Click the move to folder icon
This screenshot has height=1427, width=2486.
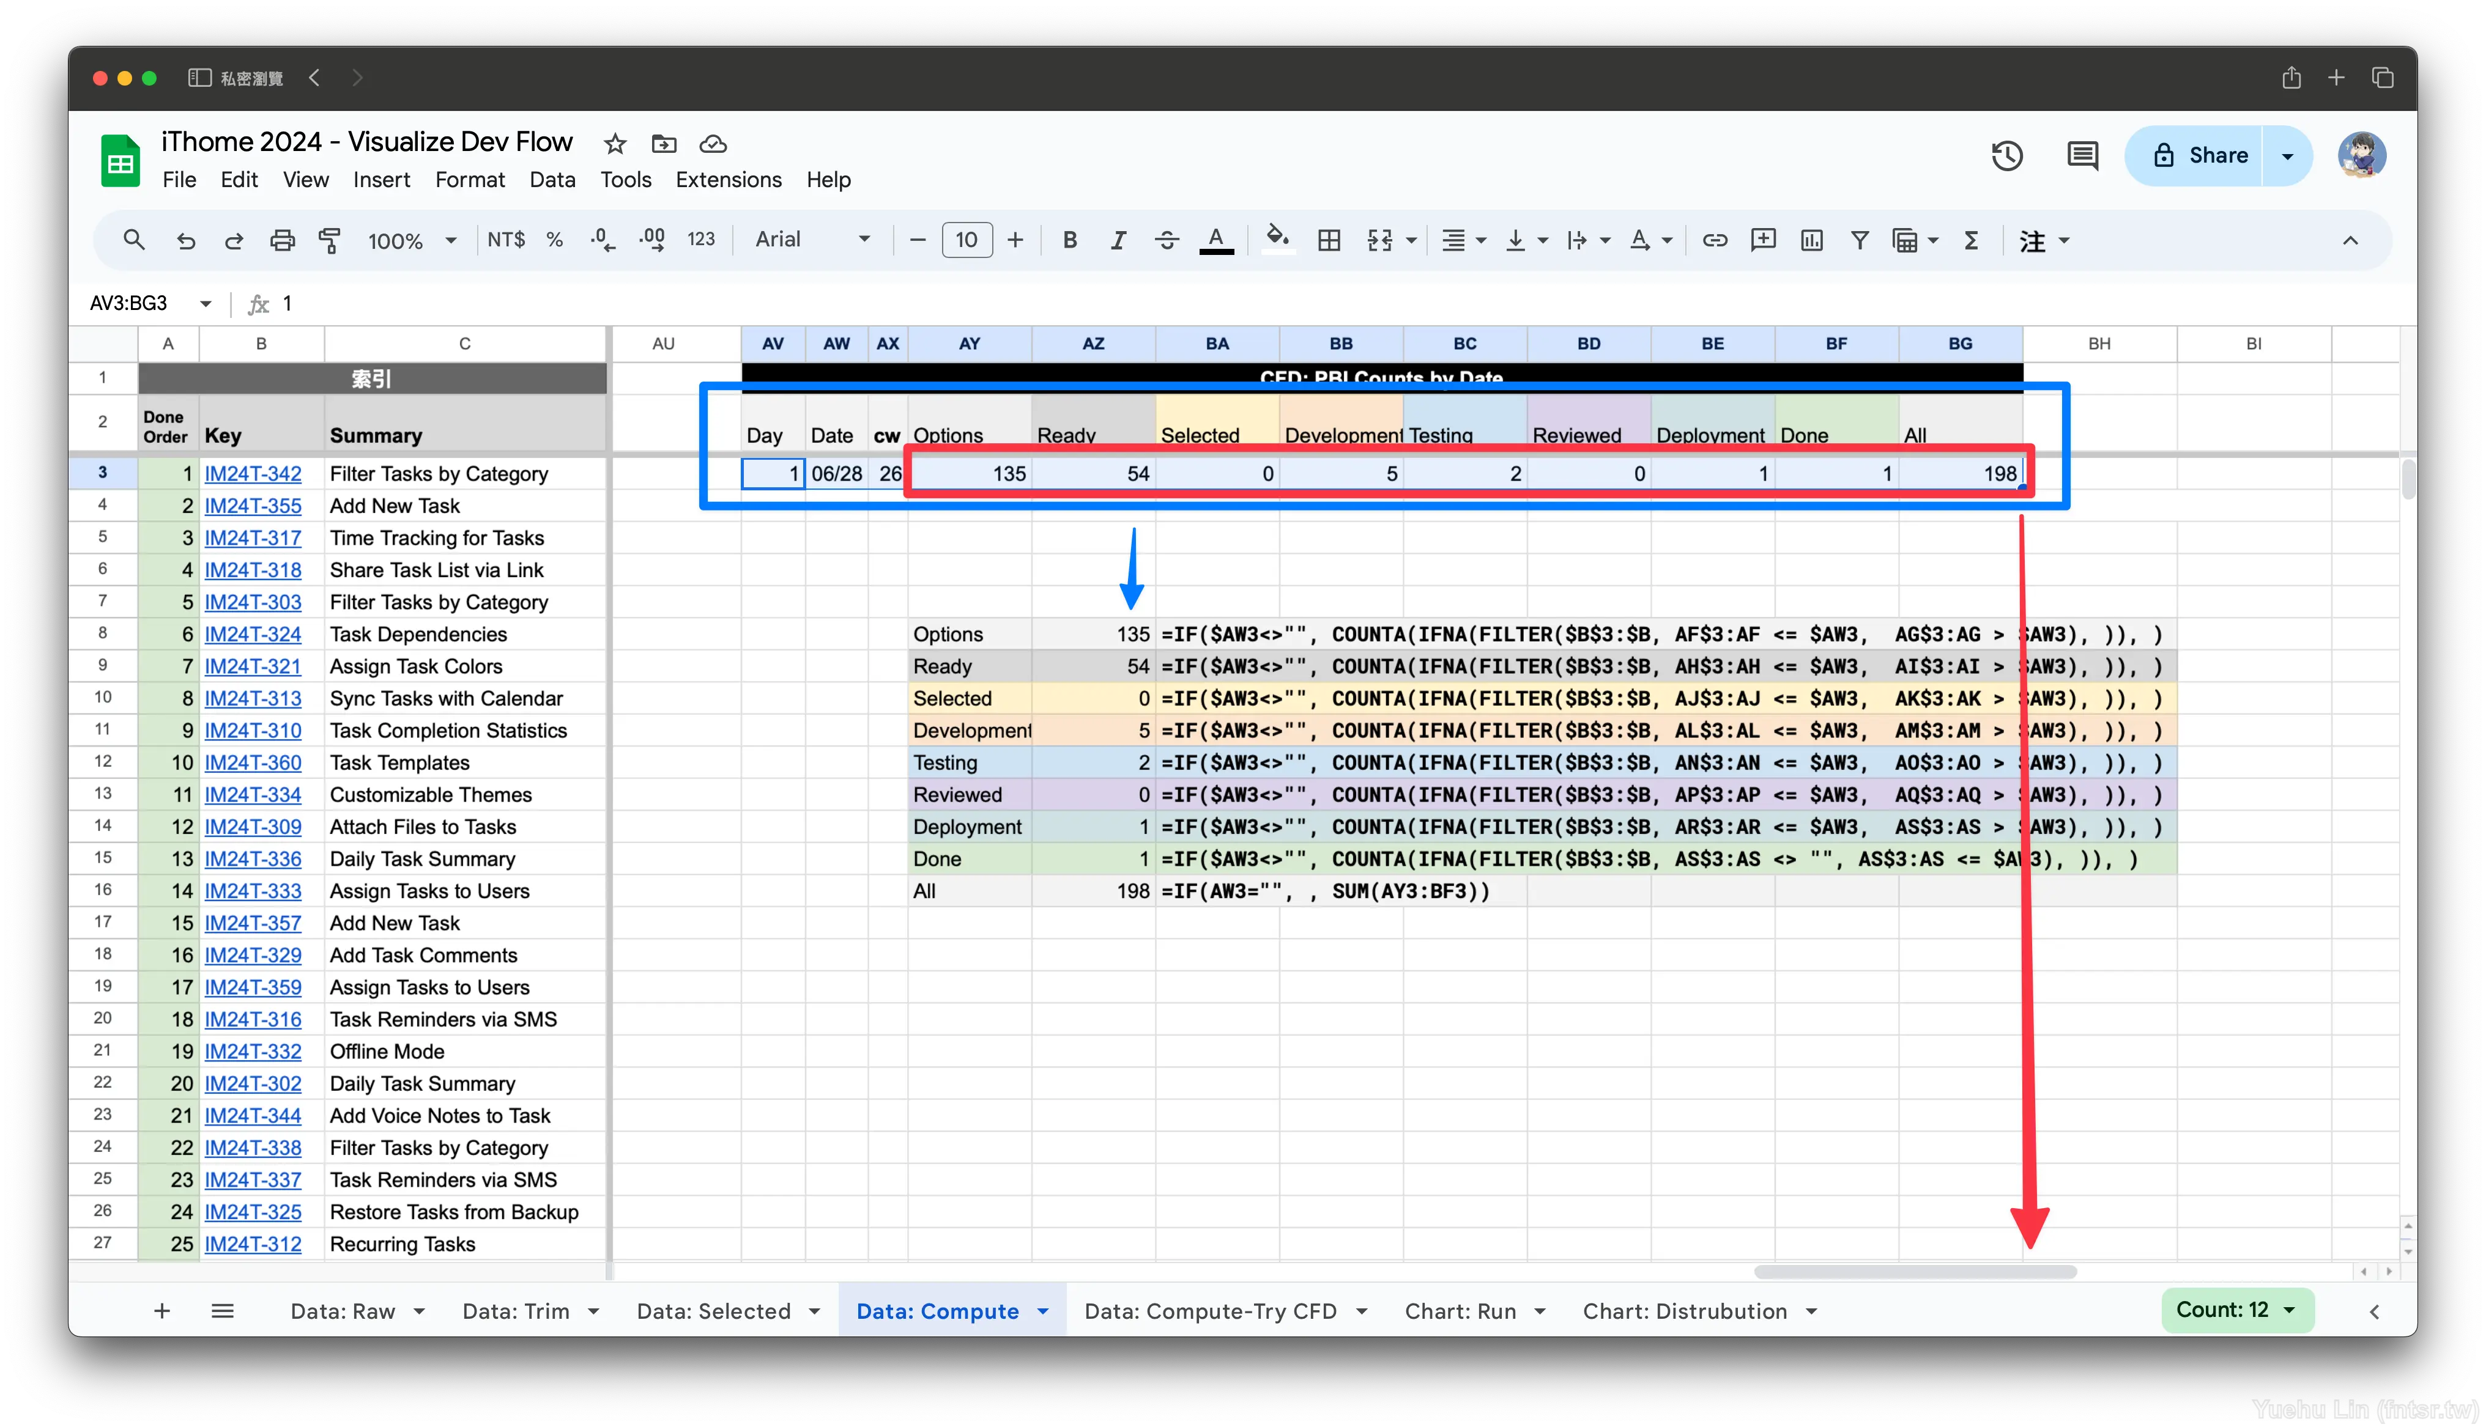(664, 144)
